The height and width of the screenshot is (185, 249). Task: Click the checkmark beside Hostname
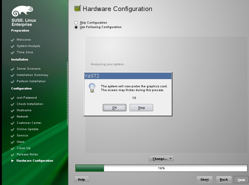pos(12,111)
